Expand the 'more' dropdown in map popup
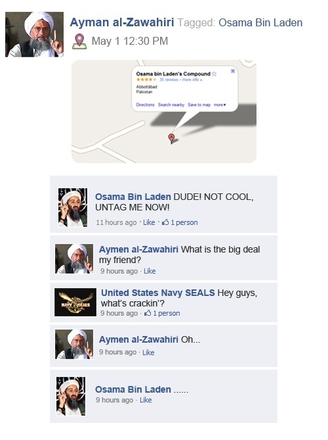 click(x=220, y=105)
